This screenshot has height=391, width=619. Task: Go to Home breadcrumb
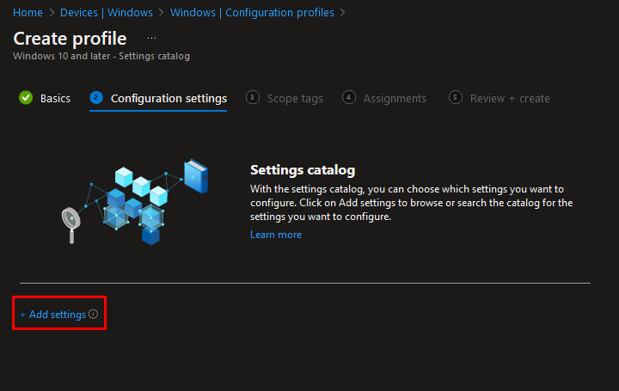tap(28, 13)
